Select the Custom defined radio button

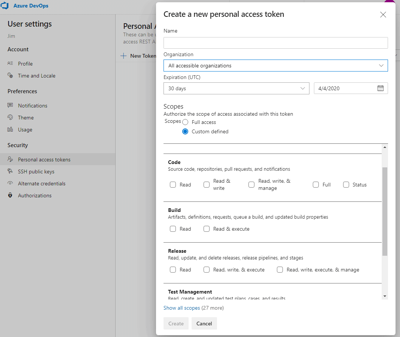[x=185, y=131]
